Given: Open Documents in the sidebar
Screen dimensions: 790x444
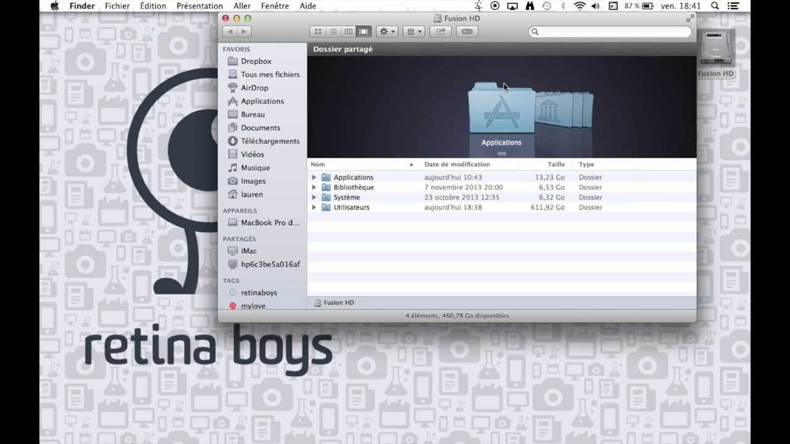Looking at the screenshot, I should pos(260,128).
